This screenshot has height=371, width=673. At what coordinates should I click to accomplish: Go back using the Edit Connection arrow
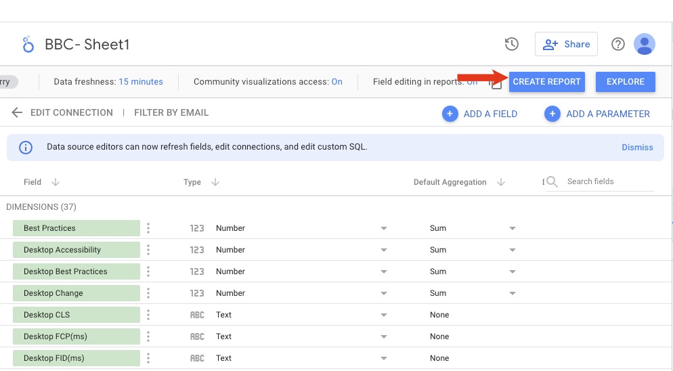click(x=17, y=113)
